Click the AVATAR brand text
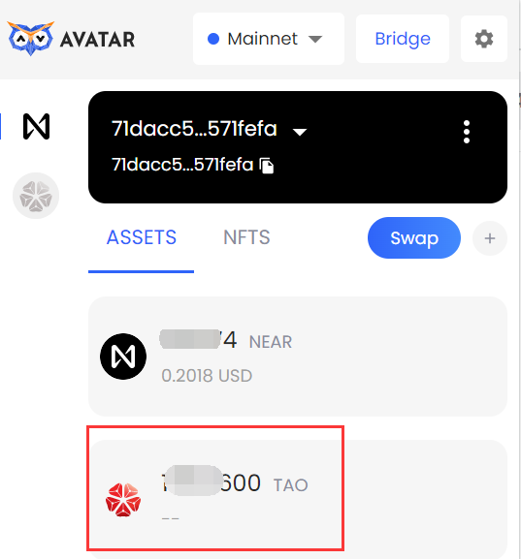521x559 pixels. [97, 40]
